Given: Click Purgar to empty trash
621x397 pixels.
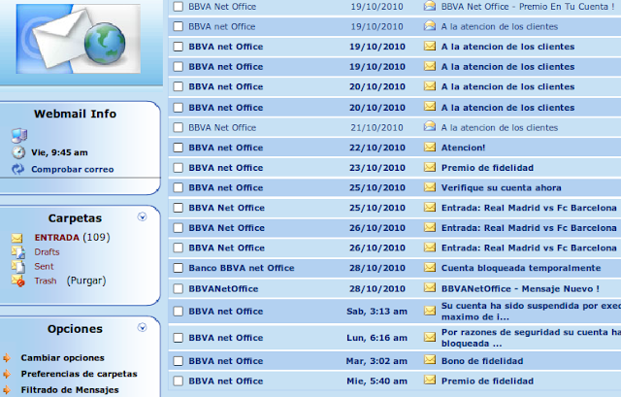Looking at the screenshot, I should (86, 281).
